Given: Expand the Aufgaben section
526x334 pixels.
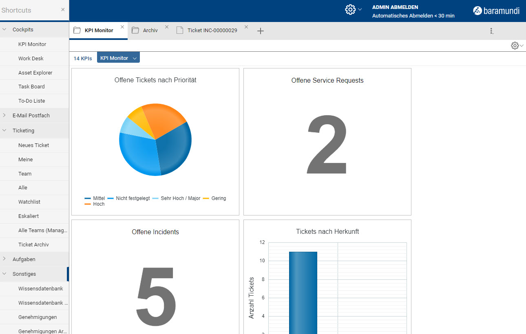Looking at the screenshot, I should (4, 259).
